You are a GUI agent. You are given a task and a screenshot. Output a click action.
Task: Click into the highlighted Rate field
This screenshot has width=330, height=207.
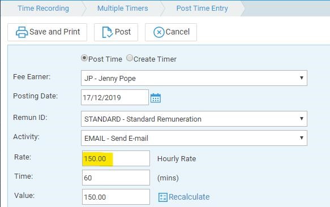tap(116, 158)
